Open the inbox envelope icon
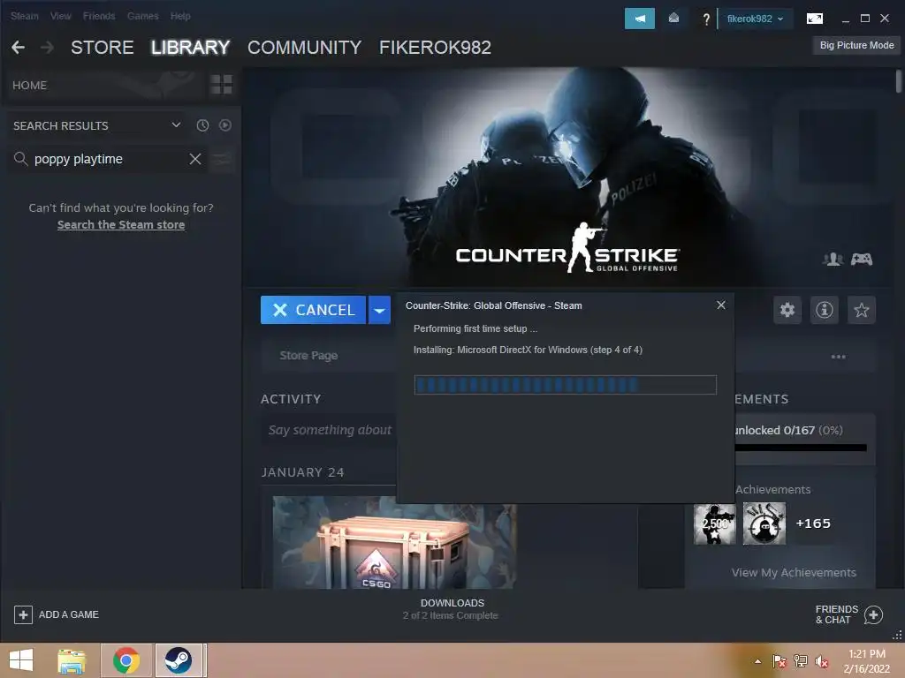905x678 pixels. pos(673,19)
